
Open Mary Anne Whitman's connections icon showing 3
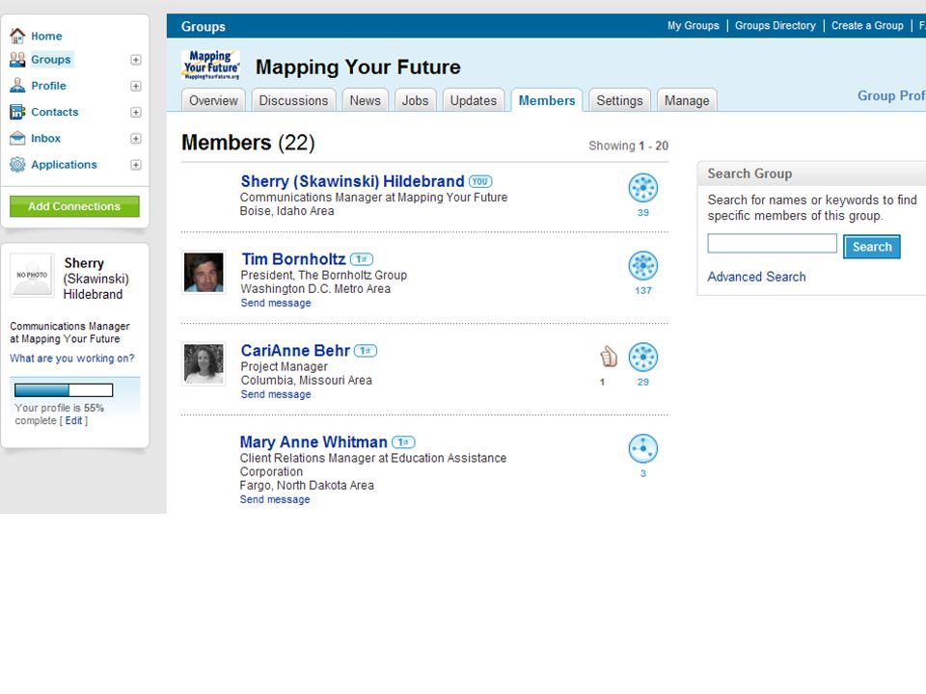[643, 448]
